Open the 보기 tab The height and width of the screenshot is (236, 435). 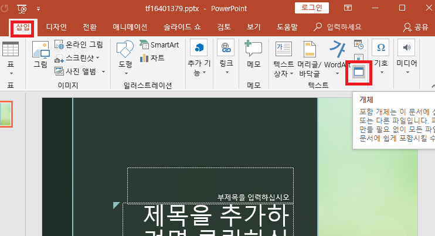254,27
